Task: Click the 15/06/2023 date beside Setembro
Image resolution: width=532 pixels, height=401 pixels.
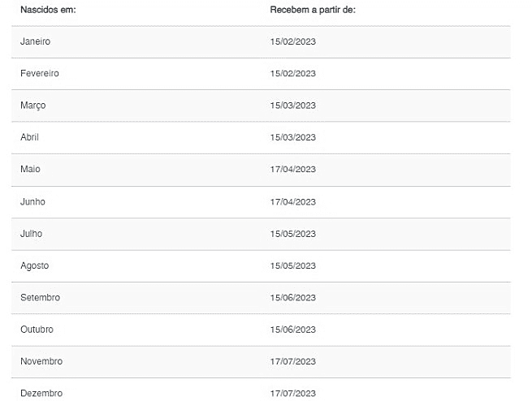Action: click(292, 298)
